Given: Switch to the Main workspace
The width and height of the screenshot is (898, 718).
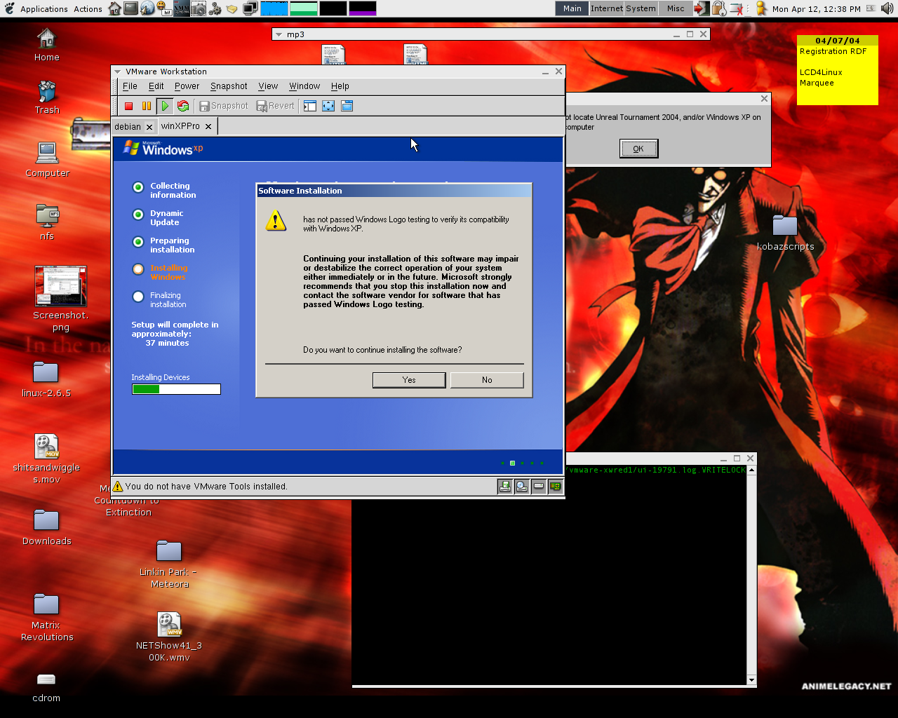Looking at the screenshot, I should (572, 8).
